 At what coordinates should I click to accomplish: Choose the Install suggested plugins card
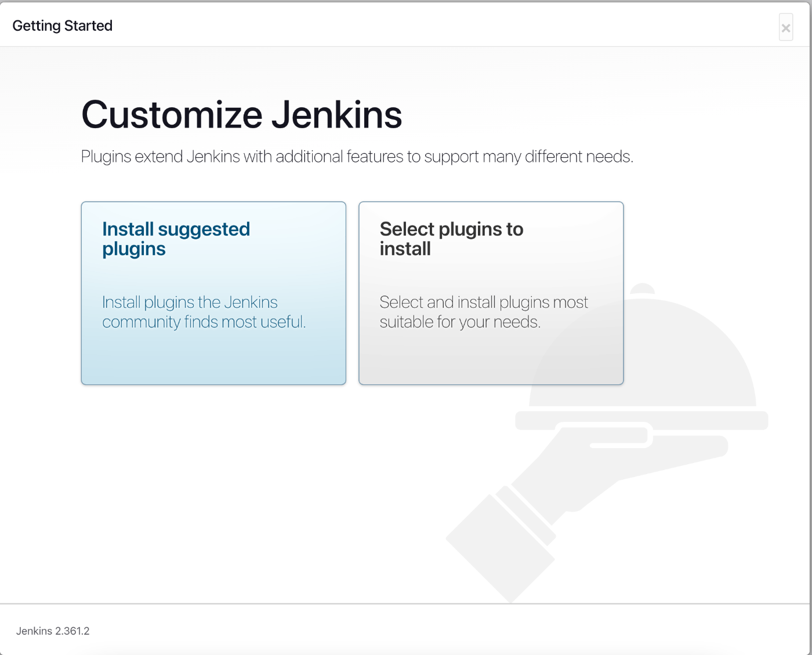pyautogui.click(x=213, y=293)
